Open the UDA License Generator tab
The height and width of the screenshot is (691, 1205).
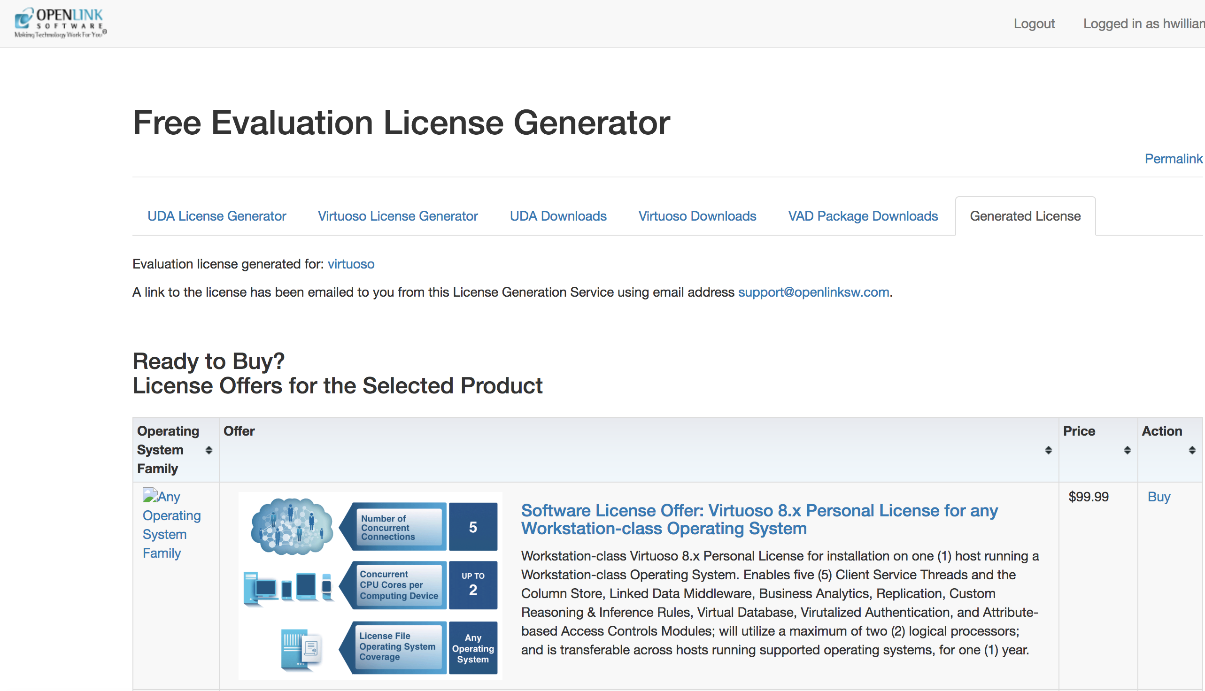click(x=216, y=216)
